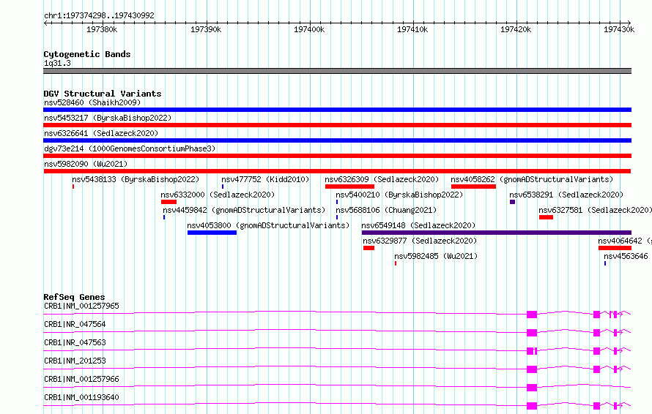Viewport: 652px width, 414px height.
Task: Click the purple nsv6538291 (Sedlazeck2020) marker
Action: (512, 202)
